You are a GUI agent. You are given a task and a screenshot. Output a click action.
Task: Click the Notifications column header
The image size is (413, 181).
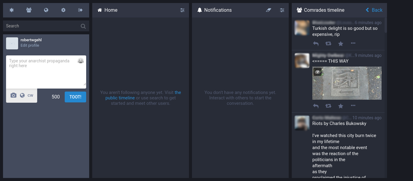(x=240, y=10)
